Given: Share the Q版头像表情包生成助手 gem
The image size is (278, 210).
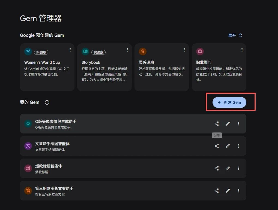Looking at the screenshot, I should point(217,124).
